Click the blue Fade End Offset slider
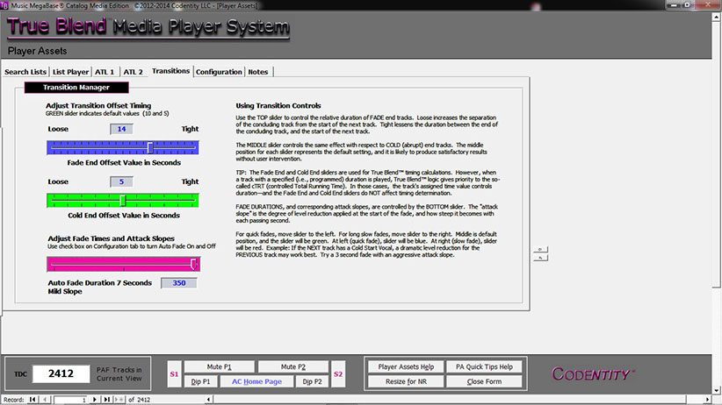Screen dimensions: 722x405 pyautogui.click(x=122, y=147)
